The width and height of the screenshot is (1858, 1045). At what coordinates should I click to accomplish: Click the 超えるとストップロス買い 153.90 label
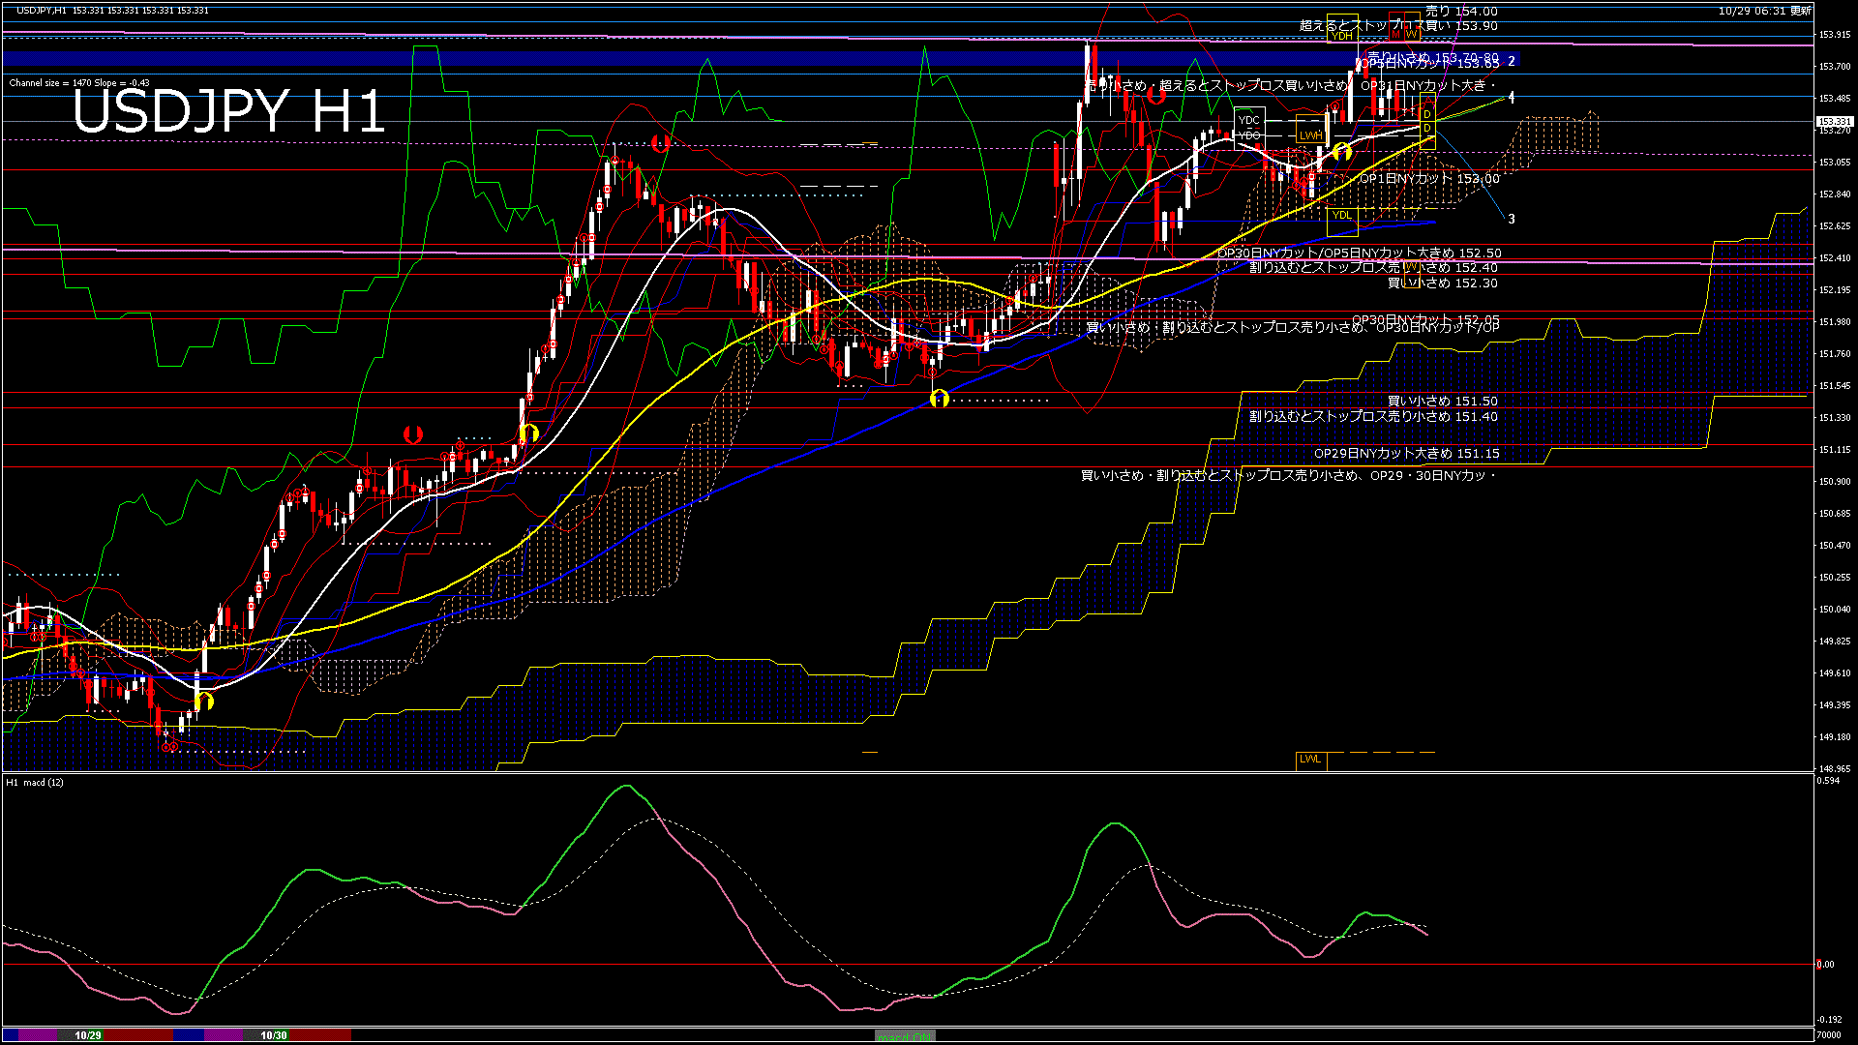[x=1398, y=26]
